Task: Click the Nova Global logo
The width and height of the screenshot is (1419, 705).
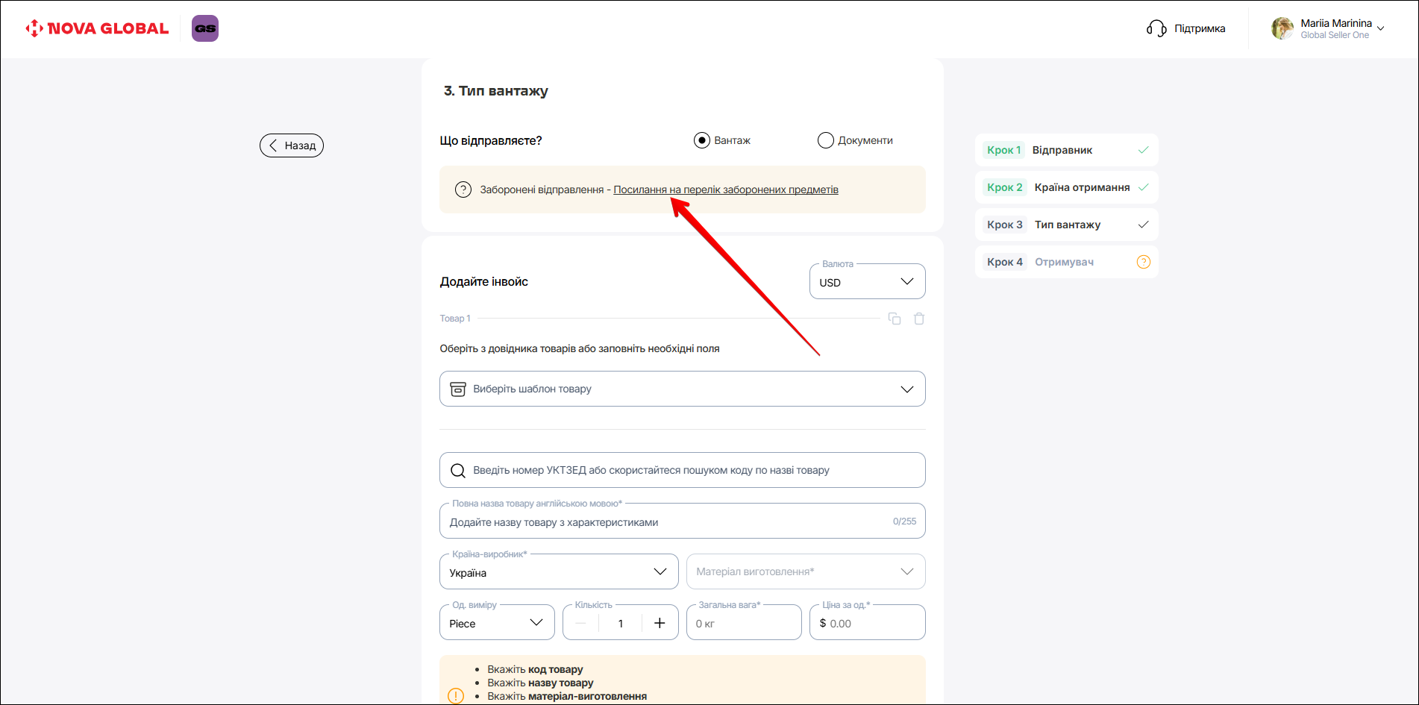Action: (x=97, y=28)
